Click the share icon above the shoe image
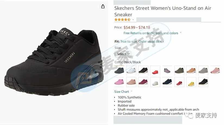The height and width of the screenshot is (125, 224). pos(103,6)
